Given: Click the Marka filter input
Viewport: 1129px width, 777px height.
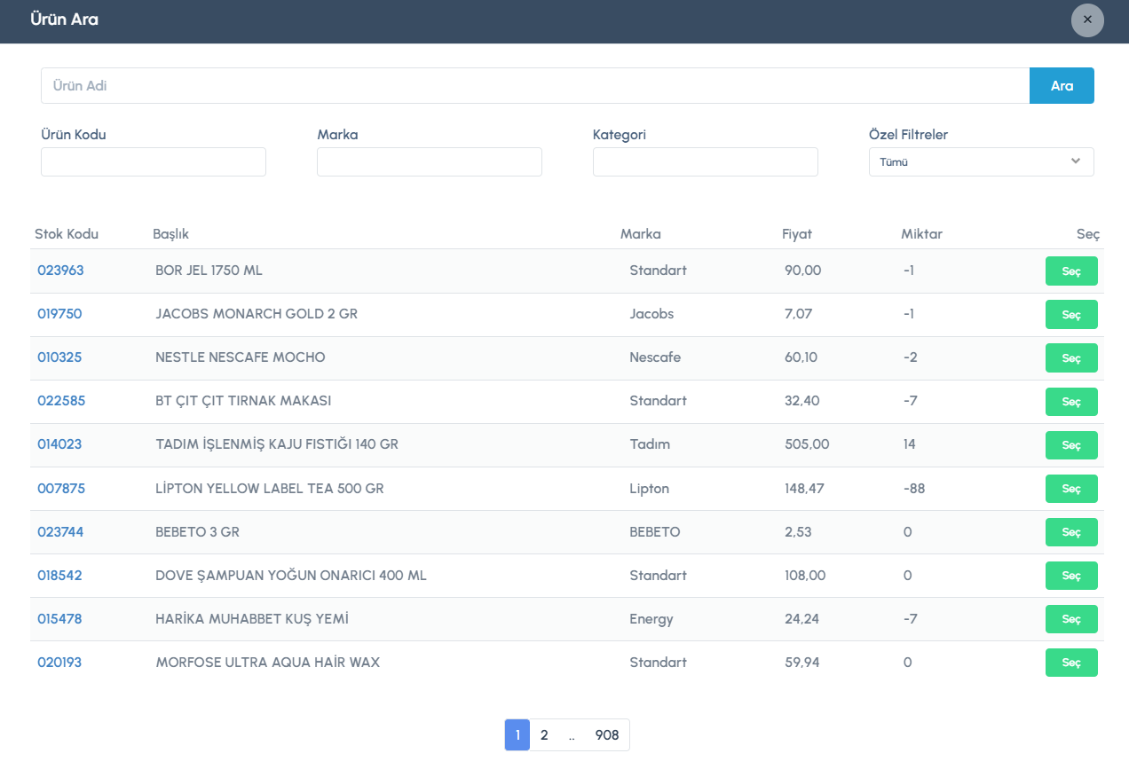Looking at the screenshot, I should point(429,162).
